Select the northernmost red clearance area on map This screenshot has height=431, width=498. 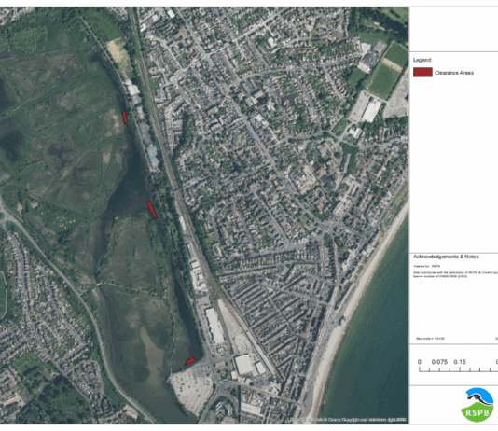coord(125,117)
